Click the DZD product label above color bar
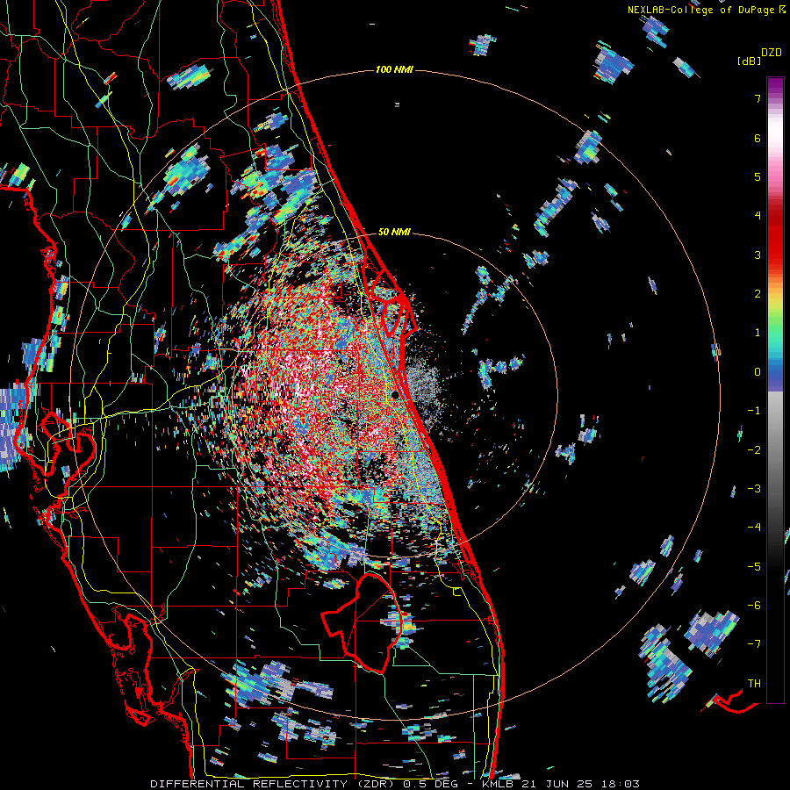790x790 pixels. (771, 53)
